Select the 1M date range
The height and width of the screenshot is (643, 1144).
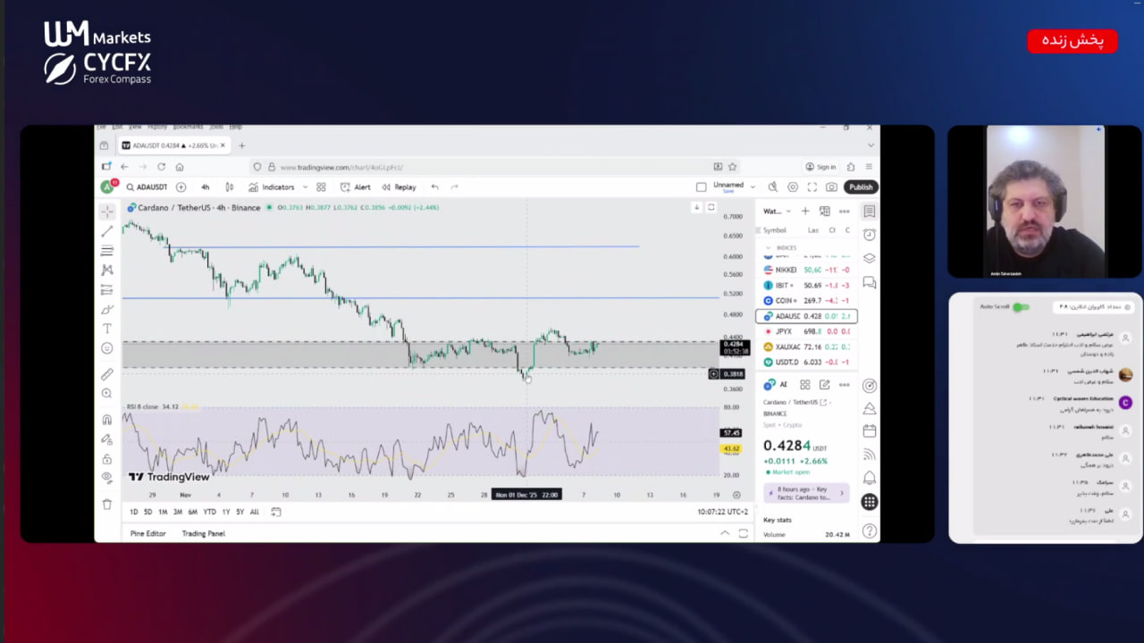[x=163, y=512]
